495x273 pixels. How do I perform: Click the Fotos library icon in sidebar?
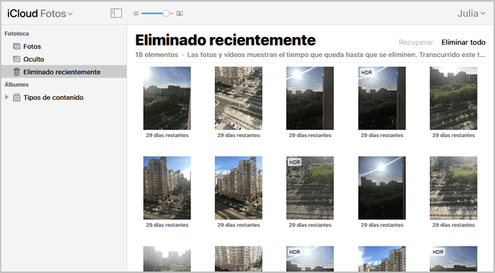pos(17,46)
